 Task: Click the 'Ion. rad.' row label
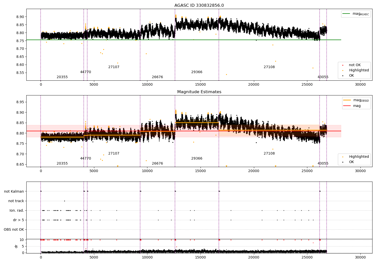(x=17, y=211)
